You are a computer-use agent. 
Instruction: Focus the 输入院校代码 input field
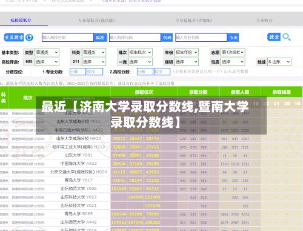pyautogui.click(x=135, y=38)
